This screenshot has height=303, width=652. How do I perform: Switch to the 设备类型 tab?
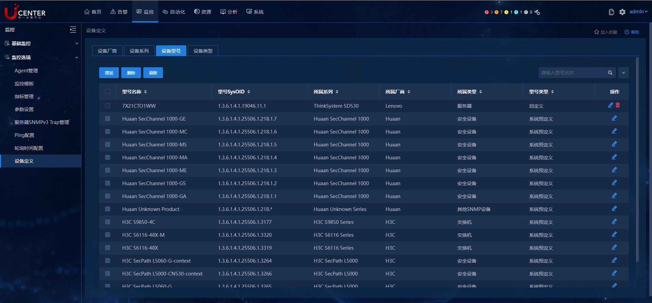coord(203,51)
